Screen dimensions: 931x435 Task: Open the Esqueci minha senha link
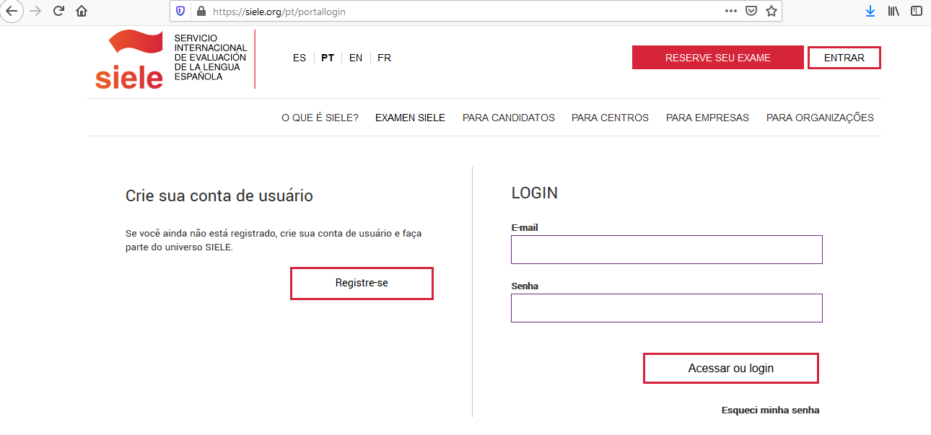(x=770, y=410)
